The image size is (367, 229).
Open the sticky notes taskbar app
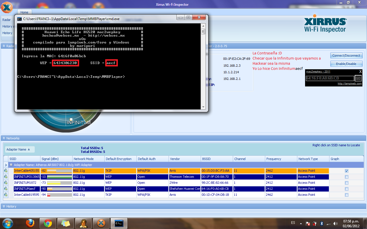tap(66, 223)
